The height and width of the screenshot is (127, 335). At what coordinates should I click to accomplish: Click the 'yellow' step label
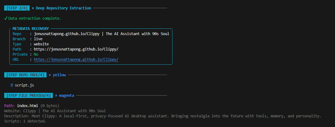click(59, 75)
